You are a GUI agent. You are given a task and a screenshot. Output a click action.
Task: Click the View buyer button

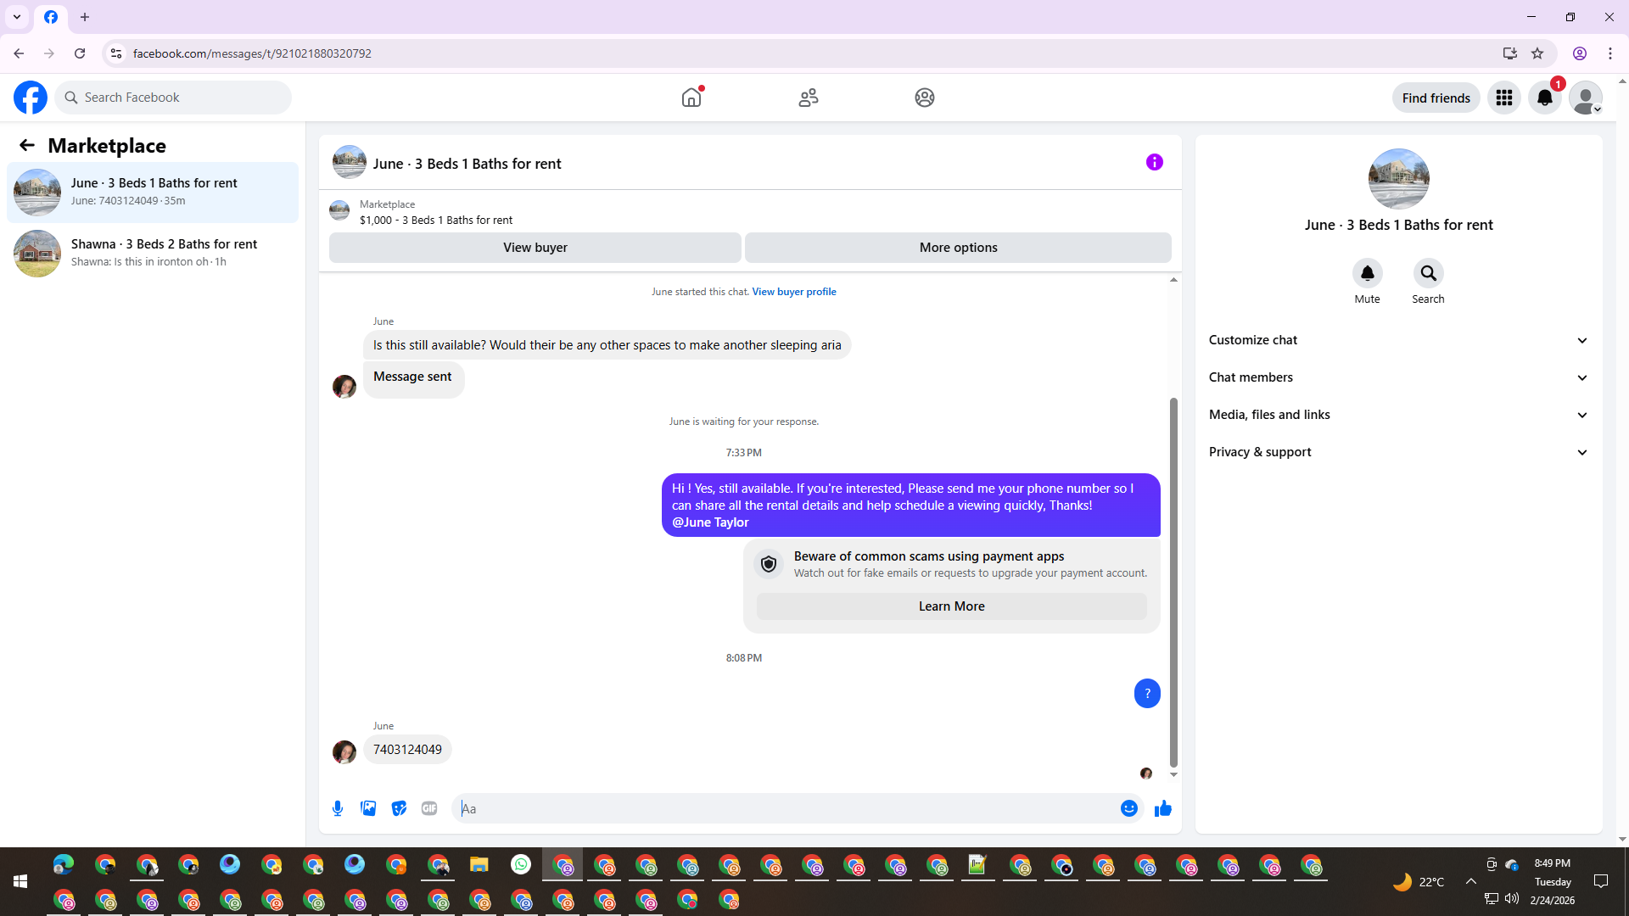point(535,248)
